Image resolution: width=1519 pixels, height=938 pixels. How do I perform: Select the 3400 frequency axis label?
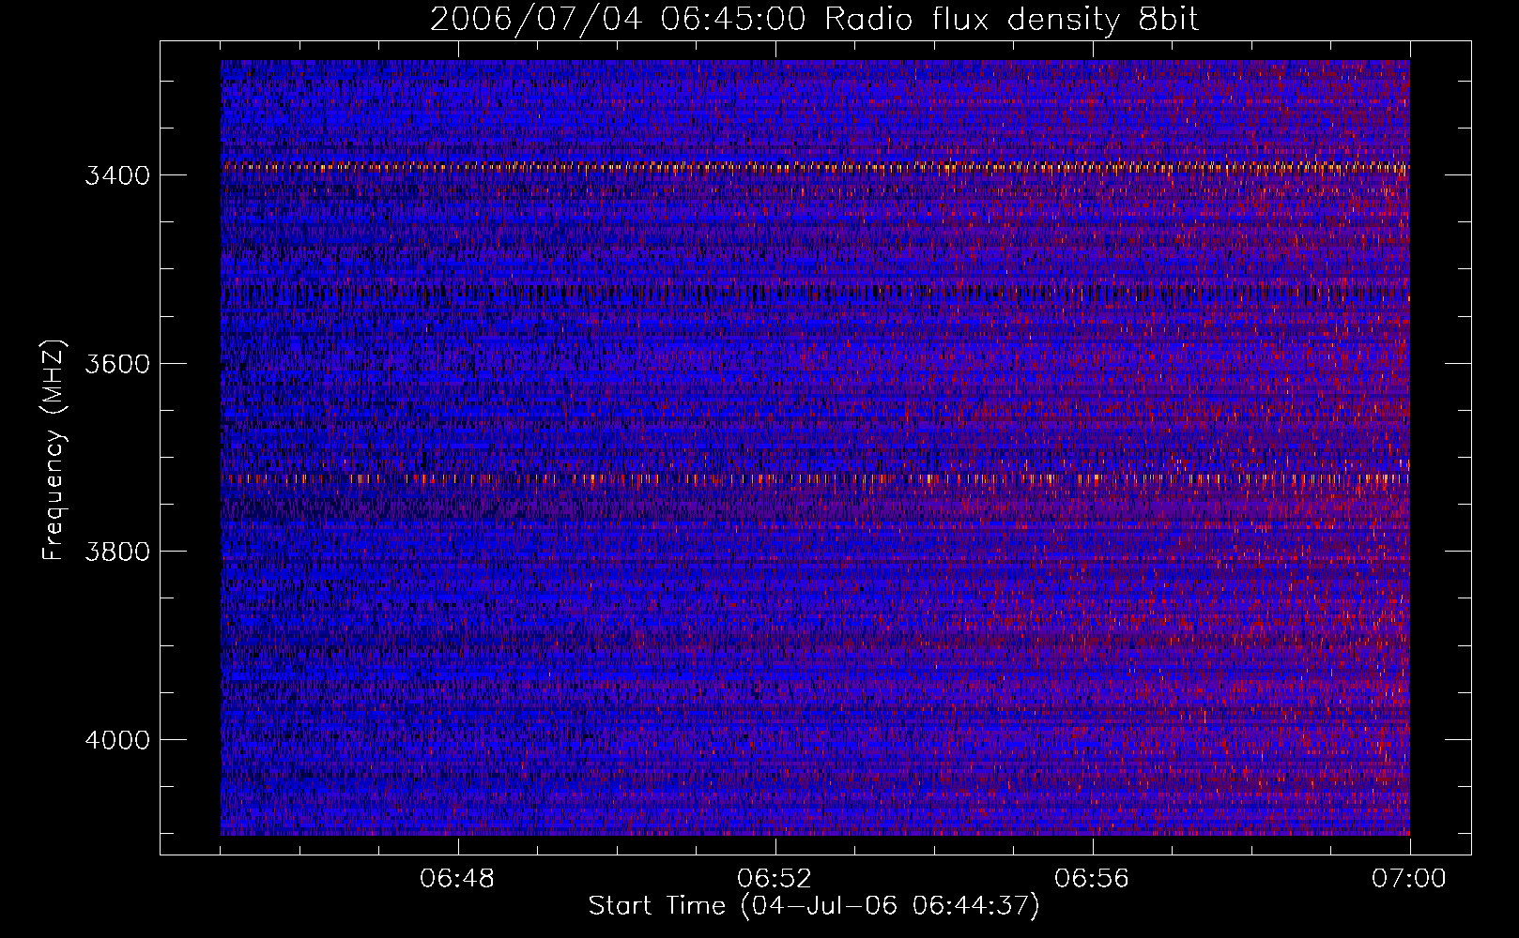[117, 175]
